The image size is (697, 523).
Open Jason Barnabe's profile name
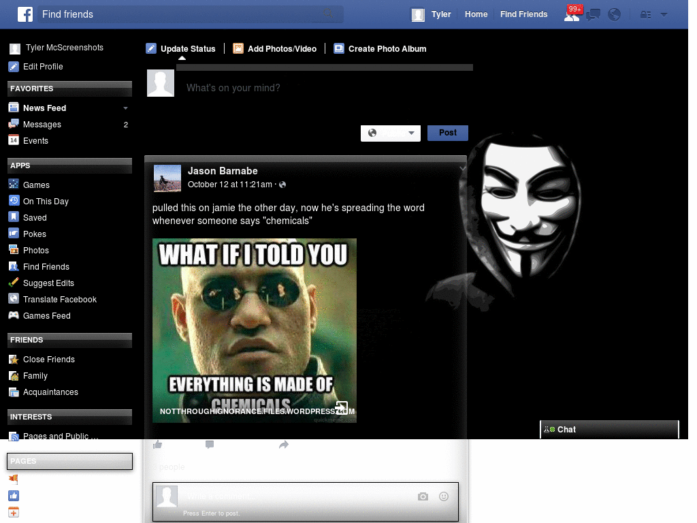(x=223, y=171)
